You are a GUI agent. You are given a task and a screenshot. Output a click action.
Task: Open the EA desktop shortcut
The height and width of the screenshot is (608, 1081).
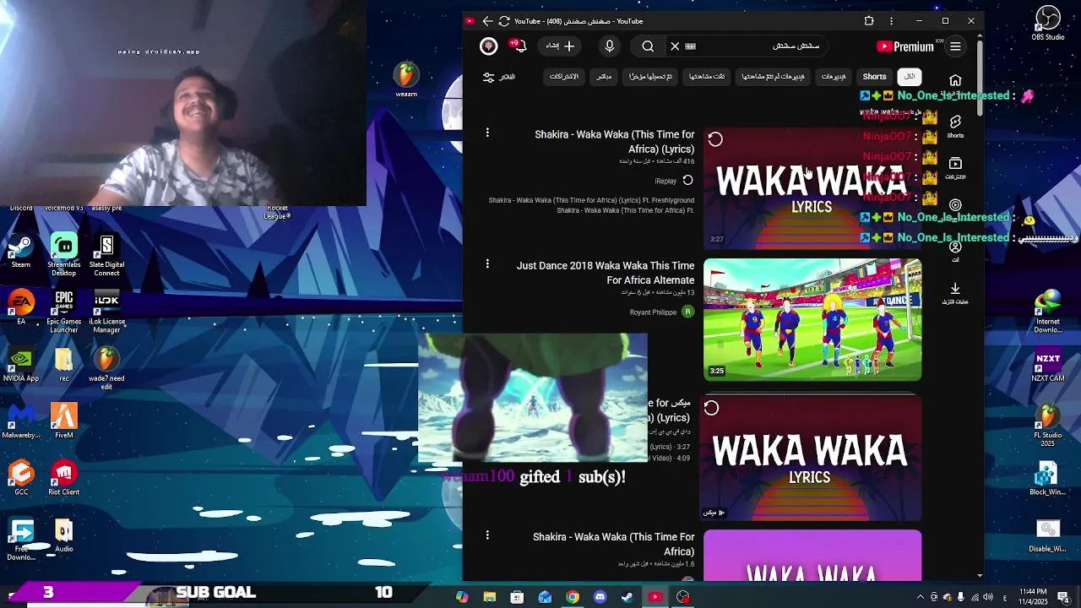(21, 308)
